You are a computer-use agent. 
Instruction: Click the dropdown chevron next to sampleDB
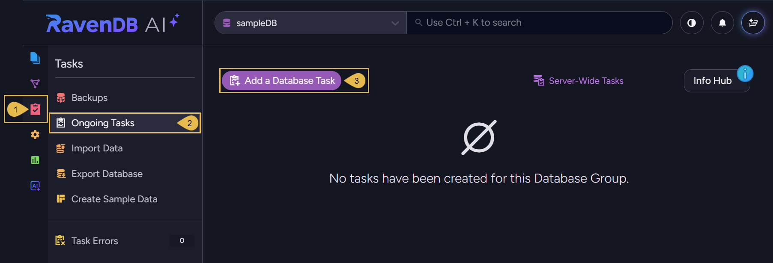point(395,23)
